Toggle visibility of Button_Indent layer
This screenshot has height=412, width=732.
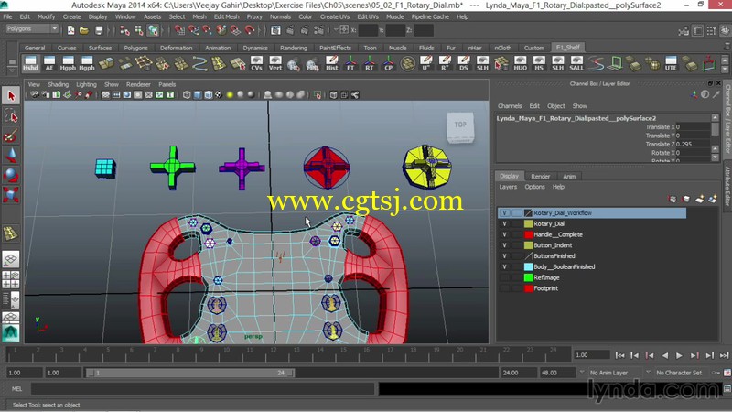504,245
